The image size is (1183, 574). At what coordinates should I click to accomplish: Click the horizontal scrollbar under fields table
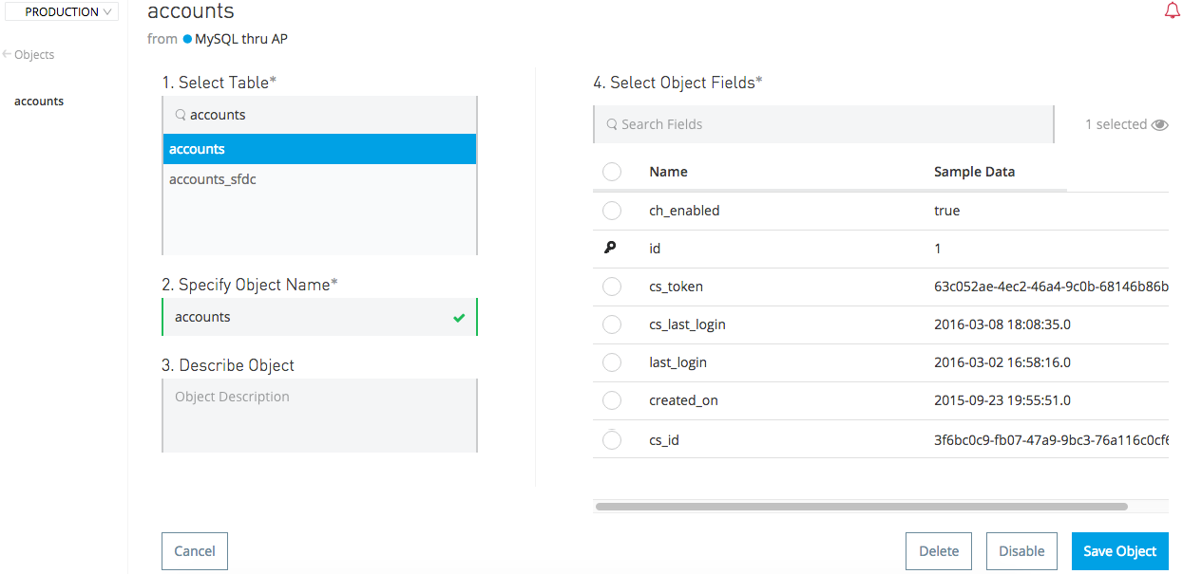click(x=861, y=507)
